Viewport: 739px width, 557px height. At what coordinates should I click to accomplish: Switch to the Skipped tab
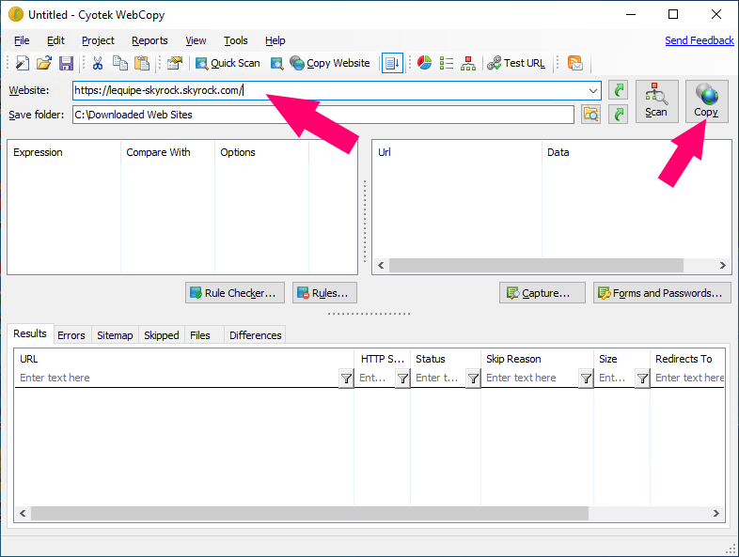click(161, 335)
